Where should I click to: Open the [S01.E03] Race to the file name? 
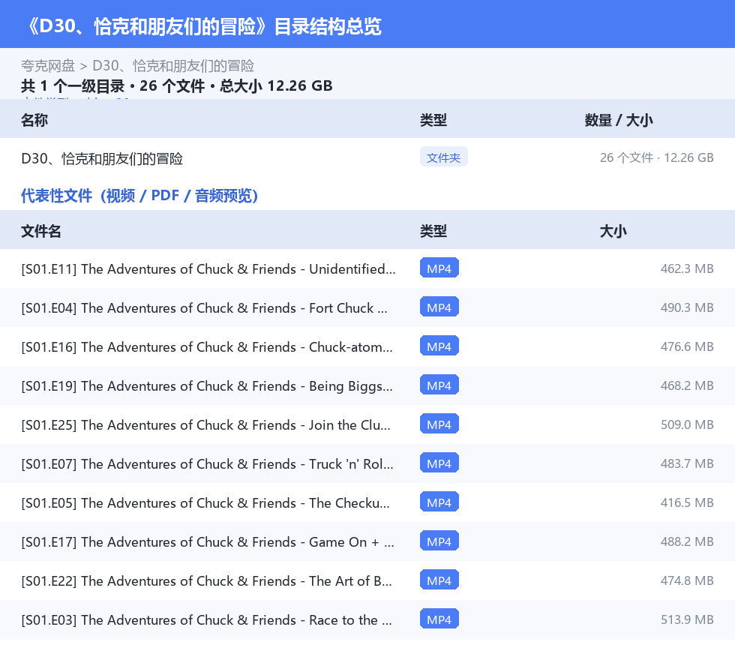tap(207, 619)
